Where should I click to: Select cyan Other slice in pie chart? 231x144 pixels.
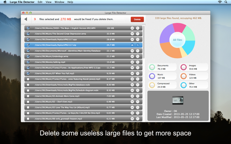click(x=189, y=47)
